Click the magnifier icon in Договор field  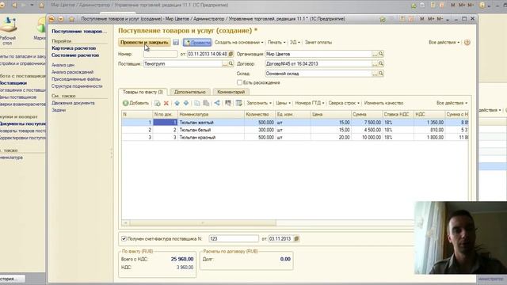pyautogui.click(x=380, y=64)
